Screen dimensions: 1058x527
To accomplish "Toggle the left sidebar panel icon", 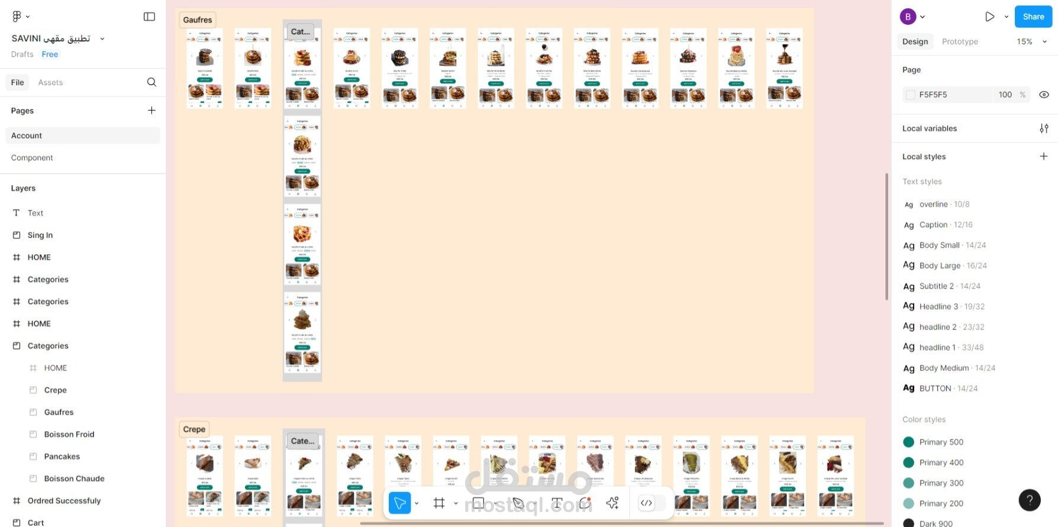I will [149, 17].
